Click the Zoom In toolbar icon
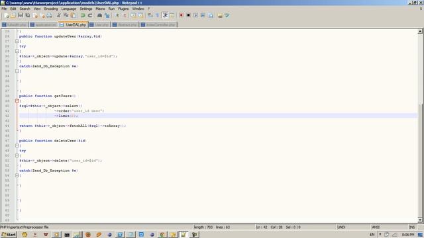 pos(117,15)
